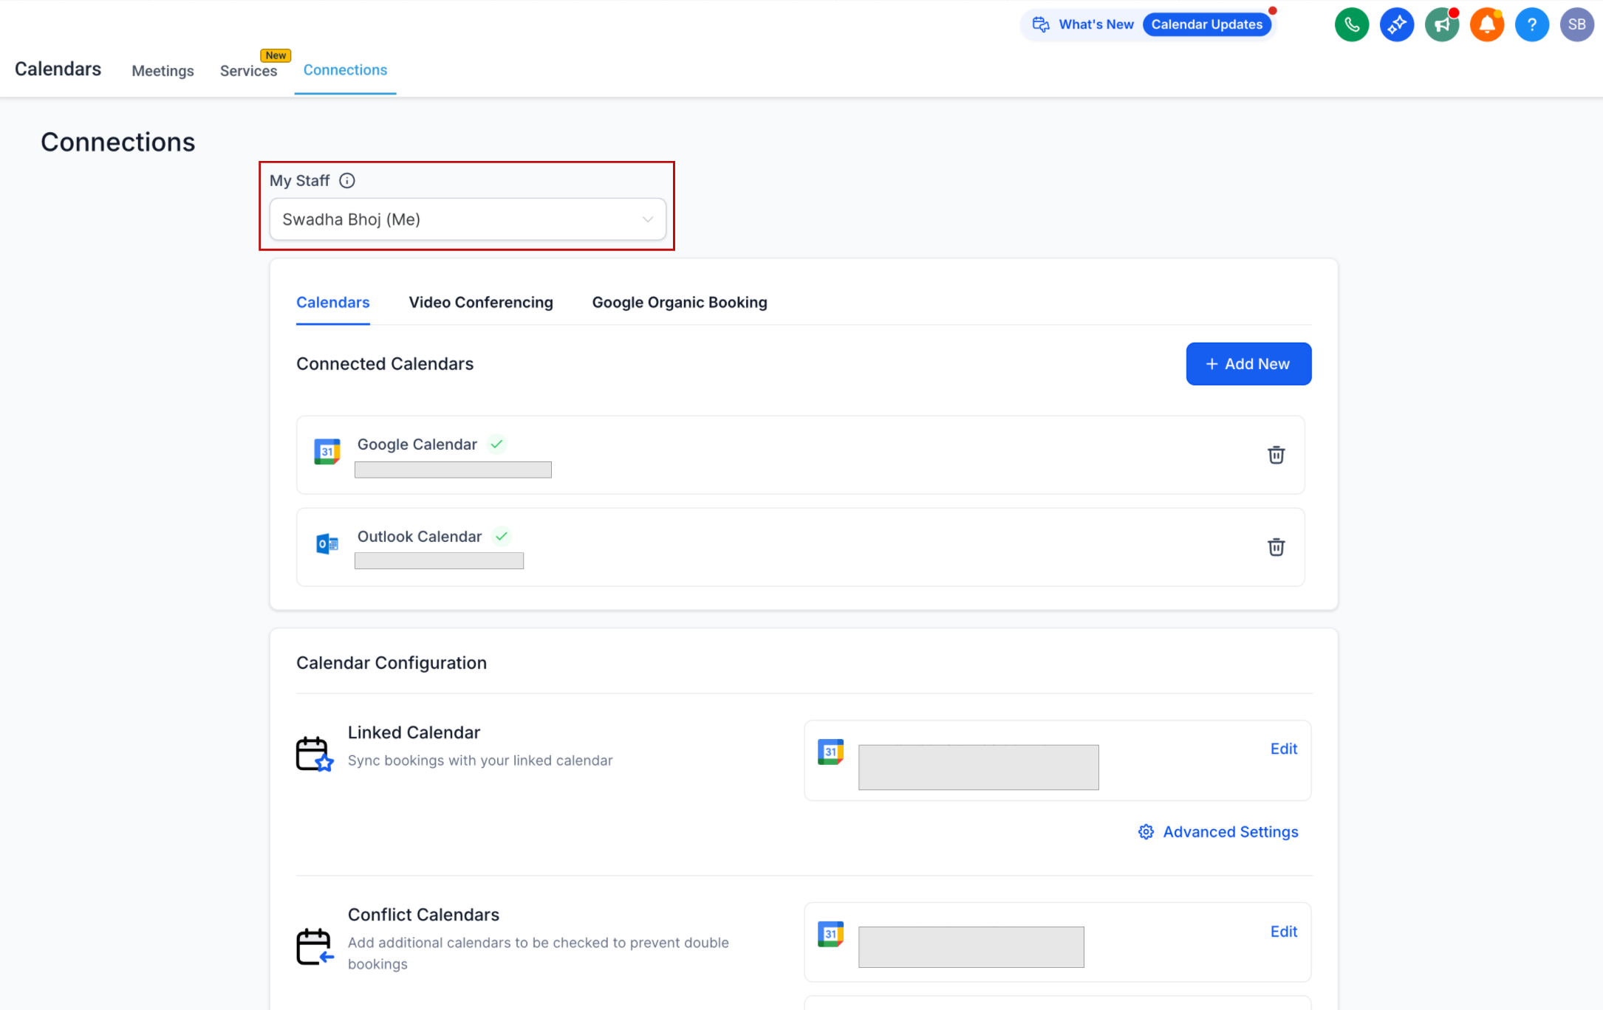
Task: Edit the Conflict Calendars
Action: (1283, 932)
